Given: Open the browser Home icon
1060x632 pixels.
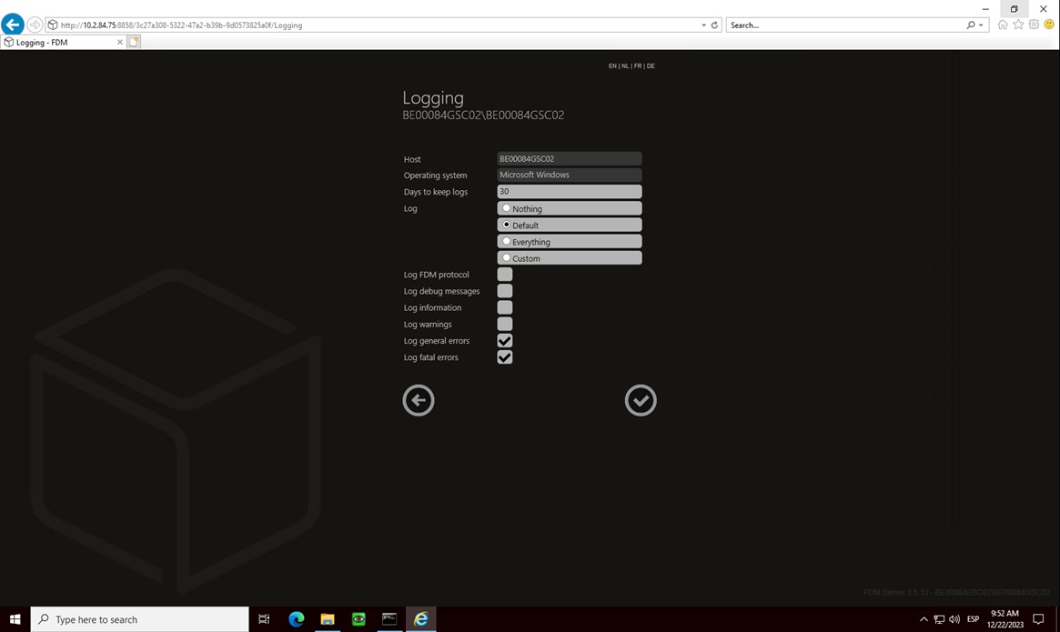Looking at the screenshot, I should 1003,25.
